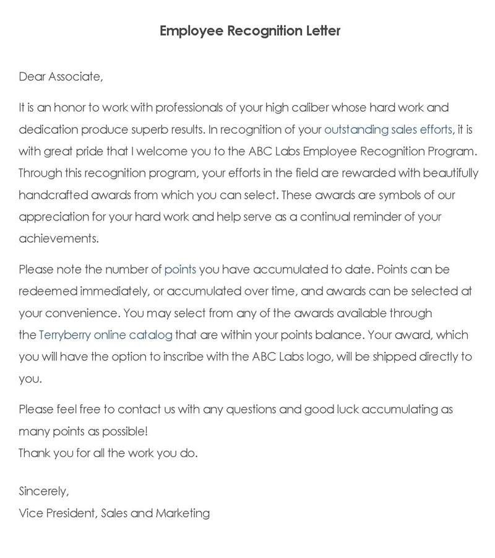Viewport: 495px width, 558px height.
Task: Click the lone "you." ending paragraph two
Action: click(30, 378)
